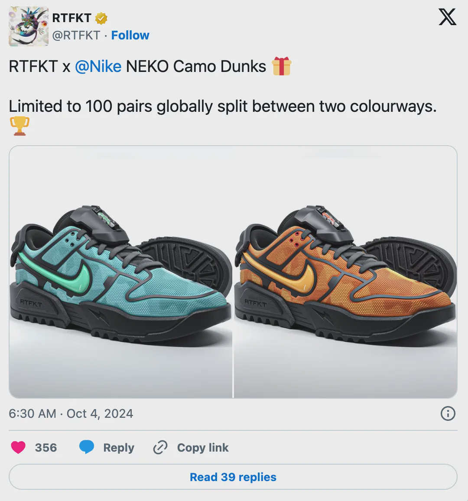Click the blue reply bubble icon
468x501 pixels.
point(87,447)
